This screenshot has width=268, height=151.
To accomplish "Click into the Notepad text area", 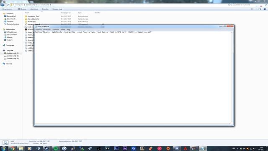I will pos(133,77).
